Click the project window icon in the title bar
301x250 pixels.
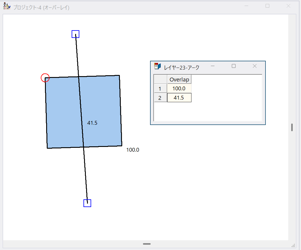[7, 7]
